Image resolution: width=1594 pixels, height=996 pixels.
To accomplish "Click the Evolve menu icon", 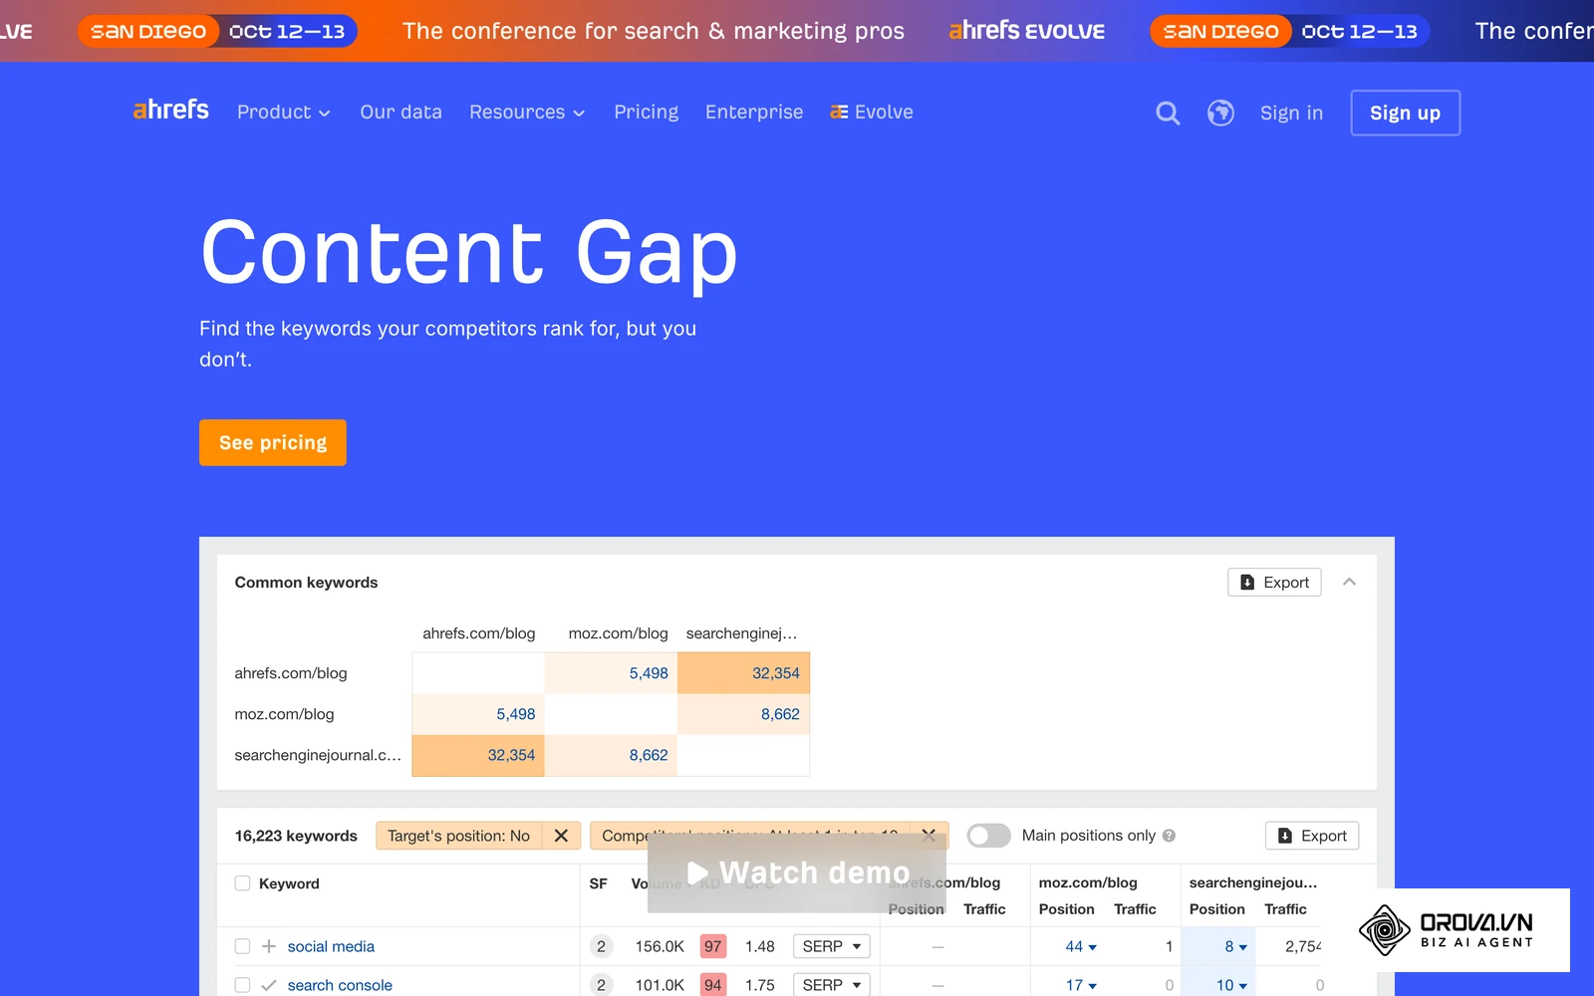I will coord(839,112).
